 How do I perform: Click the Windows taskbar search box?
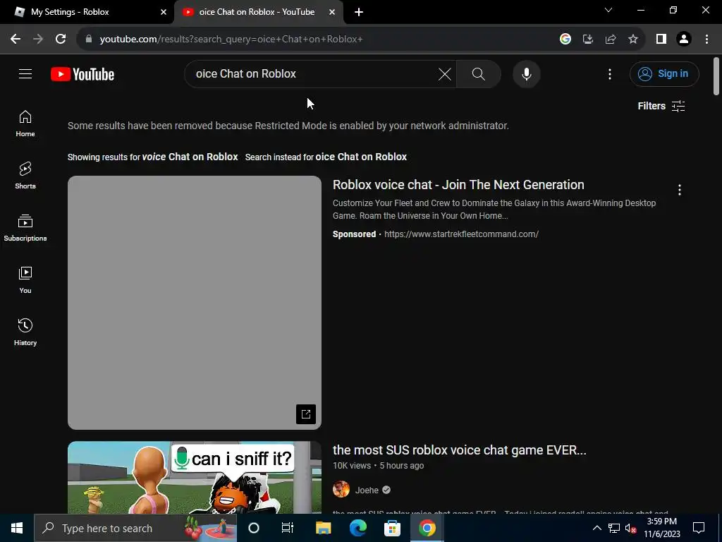point(135,528)
